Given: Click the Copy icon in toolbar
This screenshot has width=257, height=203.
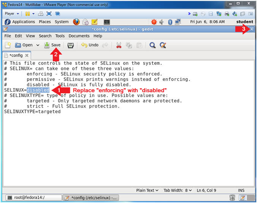Looking at the screenshot, I should (x=129, y=45).
